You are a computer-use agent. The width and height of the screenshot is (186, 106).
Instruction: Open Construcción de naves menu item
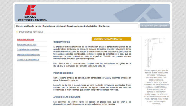pos(29,26)
